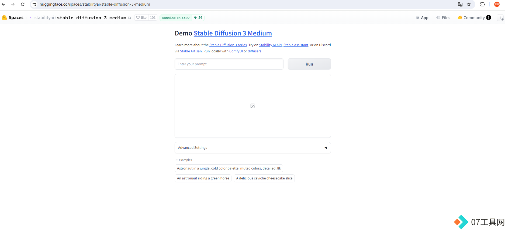This screenshot has width=505, height=231.
Task: Open the three-dot more options menu
Action: click(x=500, y=18)
